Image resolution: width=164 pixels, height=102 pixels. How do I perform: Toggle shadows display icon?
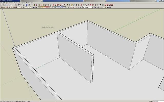(36, 7)
